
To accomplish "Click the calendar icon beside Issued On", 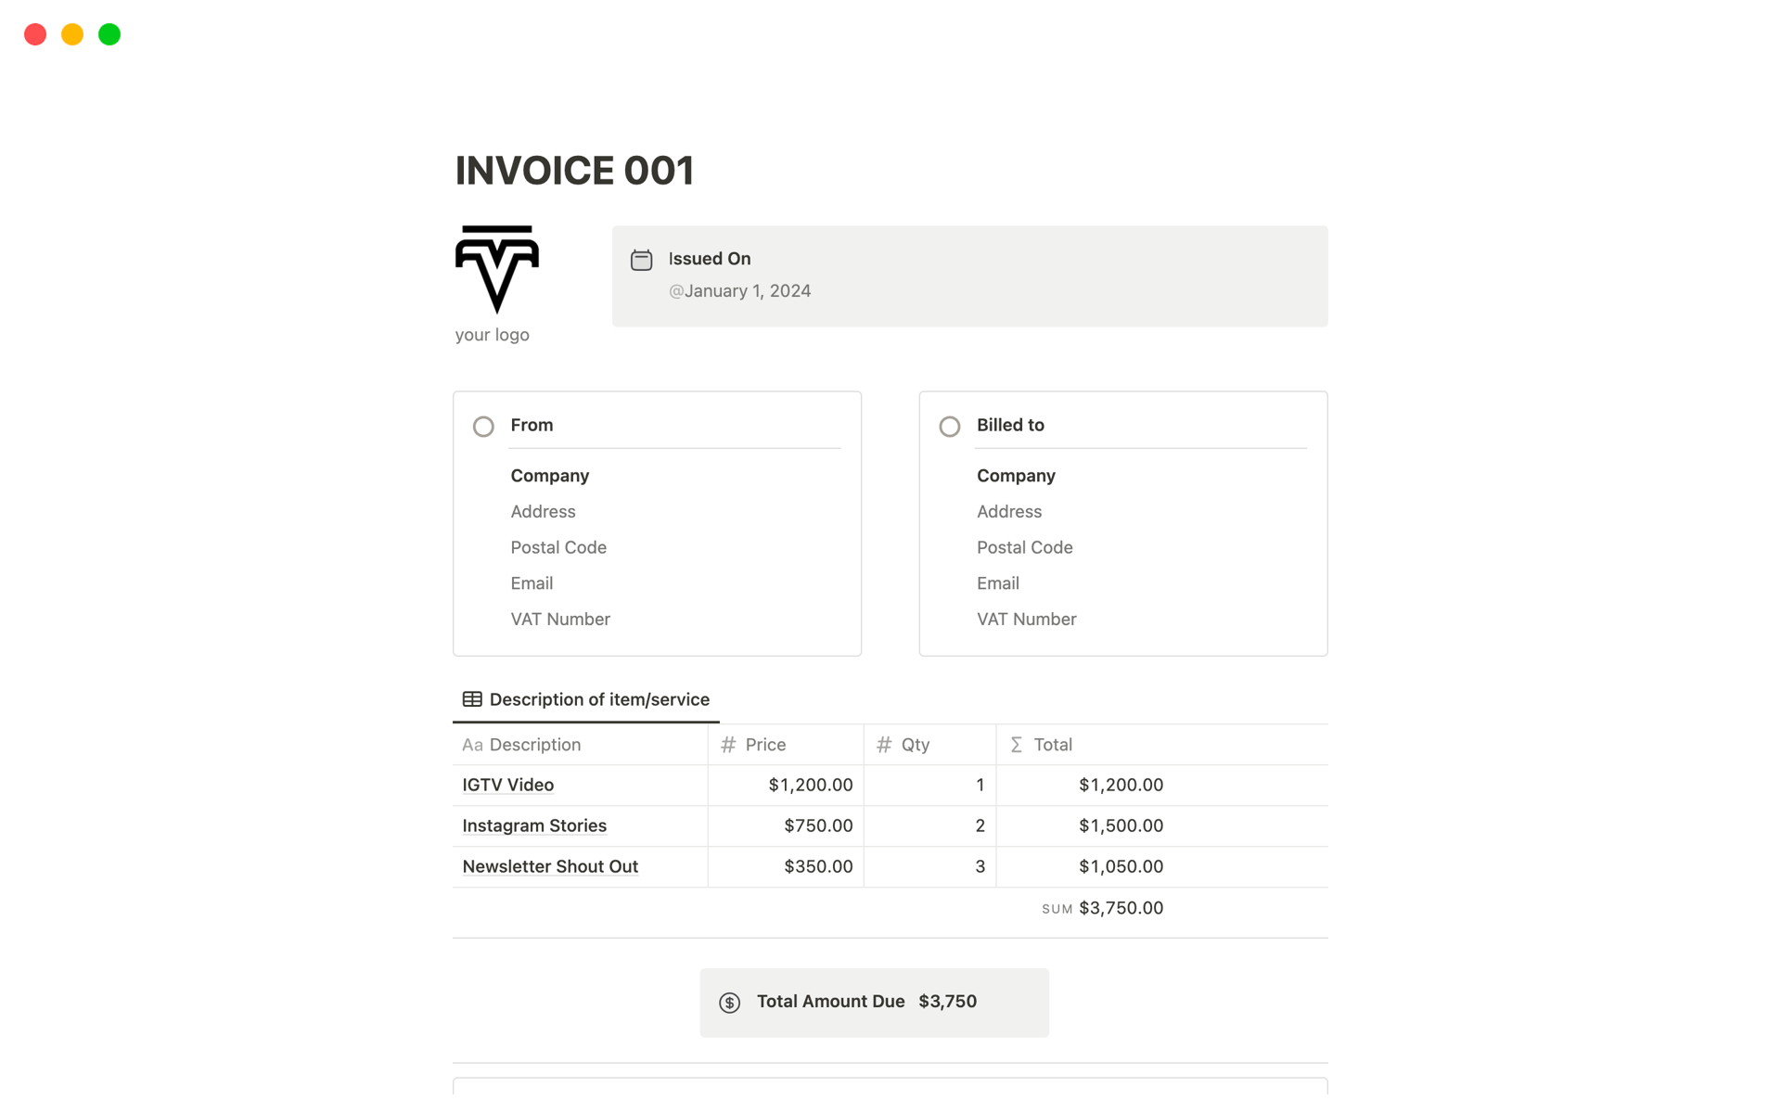I will pyautogui.click(x=641, y=260).
